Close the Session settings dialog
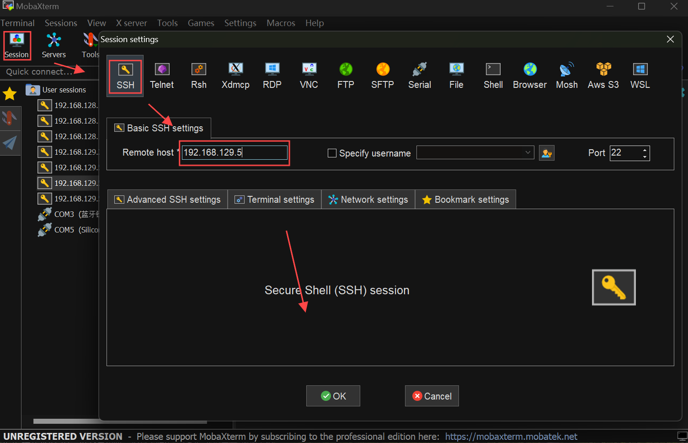The image size is (688, 443). tap(670, 39)
